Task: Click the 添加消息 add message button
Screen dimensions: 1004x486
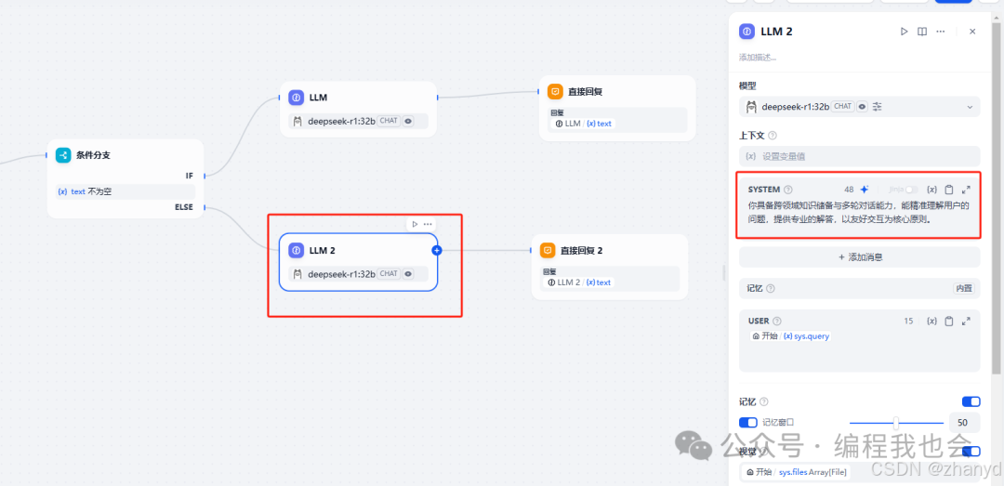Action: pyautogui.click(x=859, y=256)
